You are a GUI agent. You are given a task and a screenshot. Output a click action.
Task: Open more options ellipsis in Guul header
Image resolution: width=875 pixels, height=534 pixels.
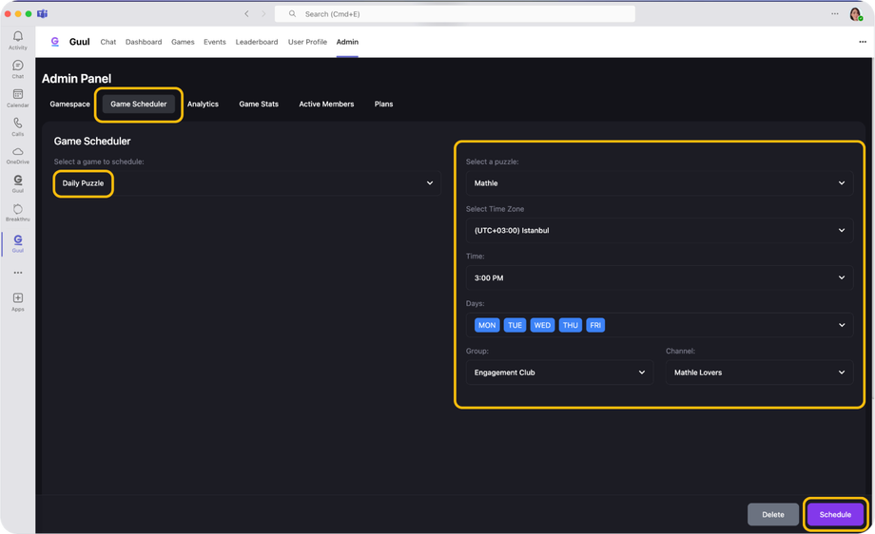point(863,42)
